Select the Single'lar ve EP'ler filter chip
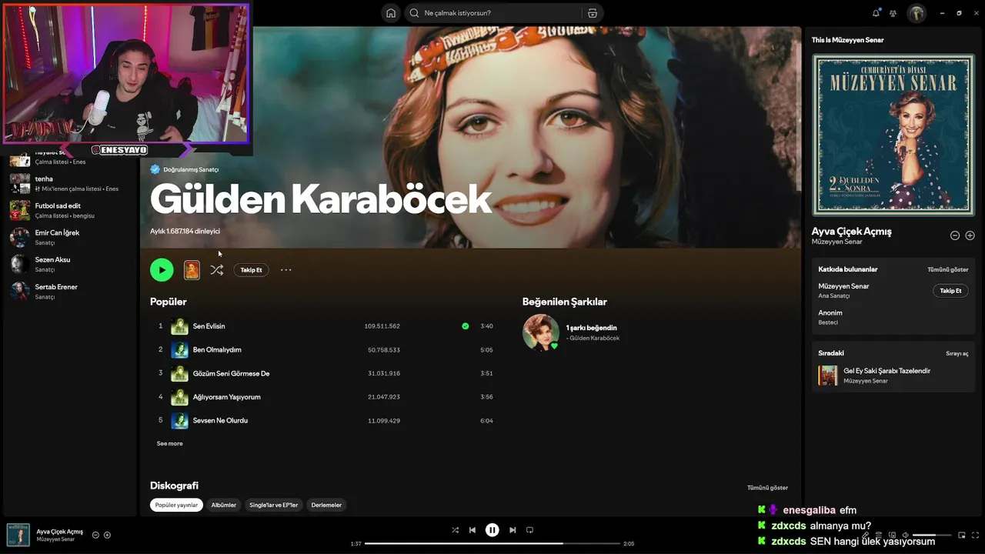The width and height of the screenshot is (985, 554). click(x=273, y=505)
